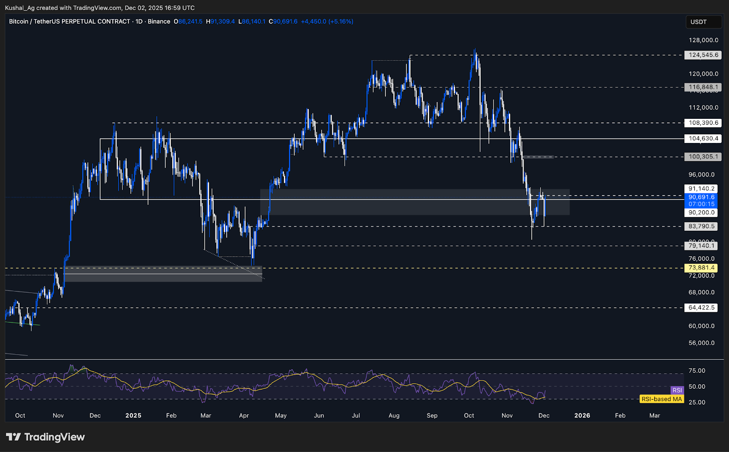
Task: Open the Binance exchange selector
Action: [159, 21]
